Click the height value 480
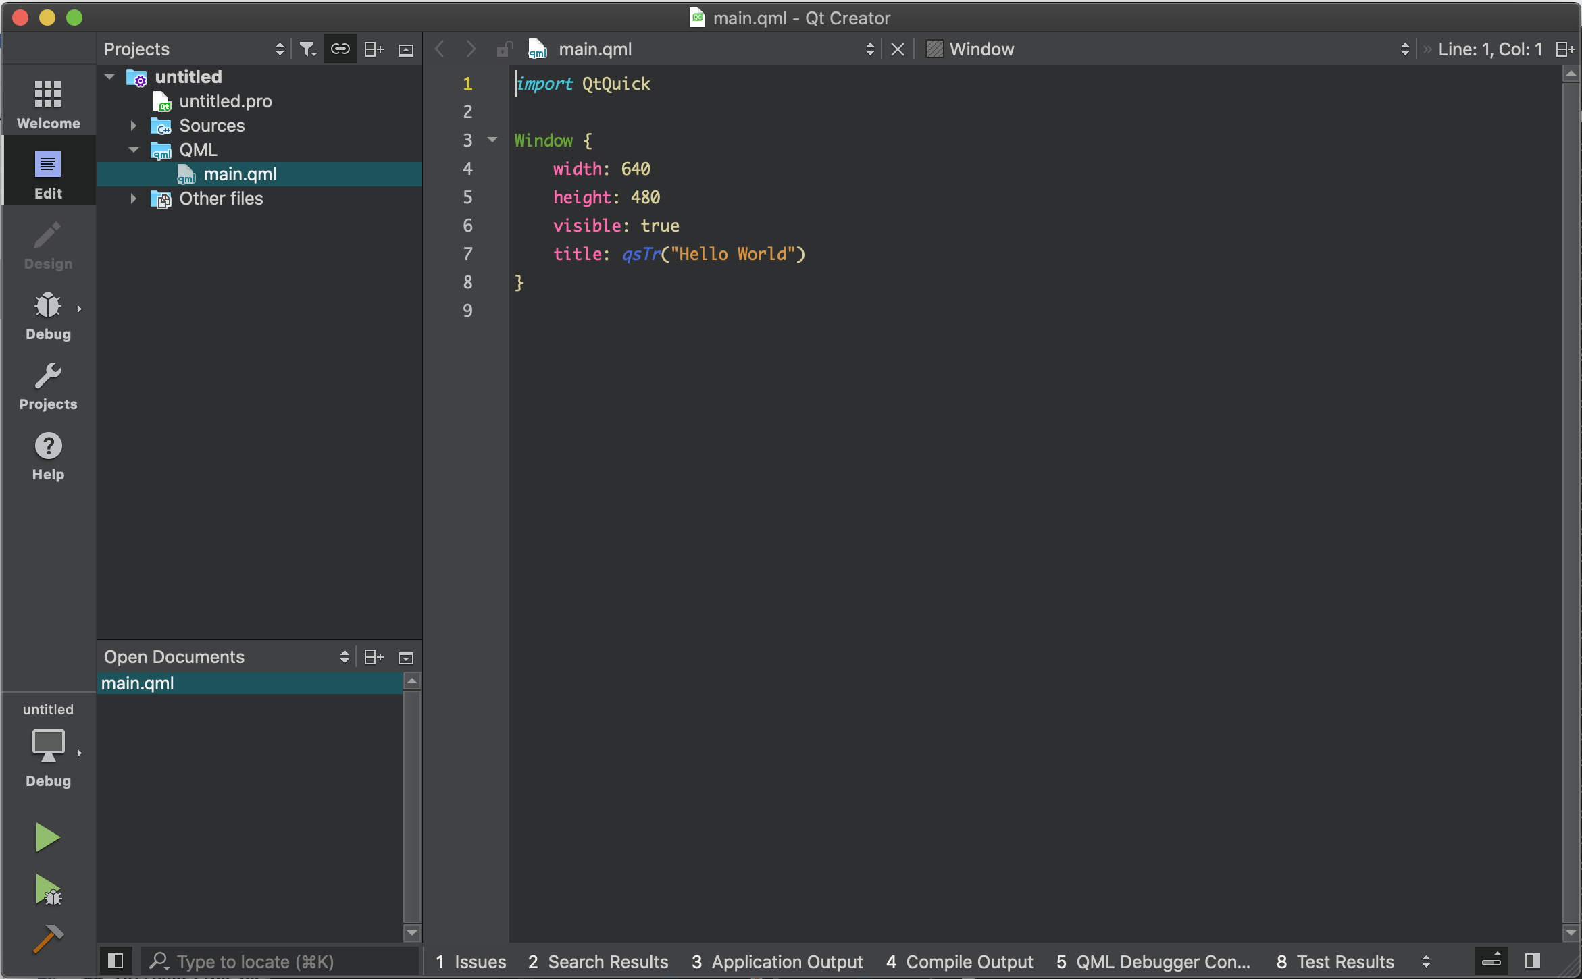 (646, 197)
